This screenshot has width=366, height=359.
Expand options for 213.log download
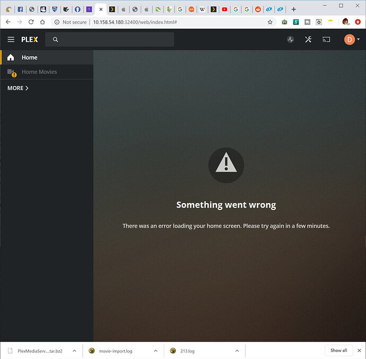click(x=237, y=351)
